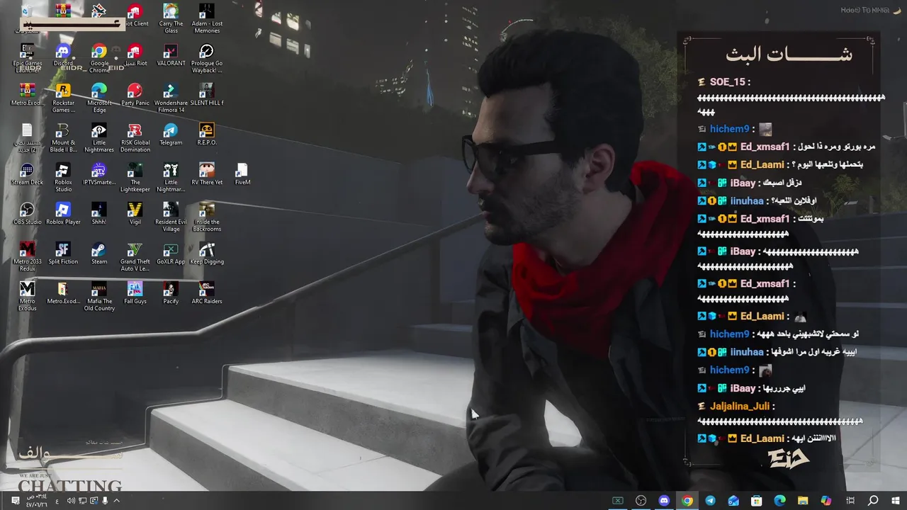907x510 pixels.
Task: Launch the Shhh! game shortcut
Action: coord(99,214)
